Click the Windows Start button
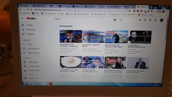The width and height of the screenshot is (172, 97). (x=25, y=84)
